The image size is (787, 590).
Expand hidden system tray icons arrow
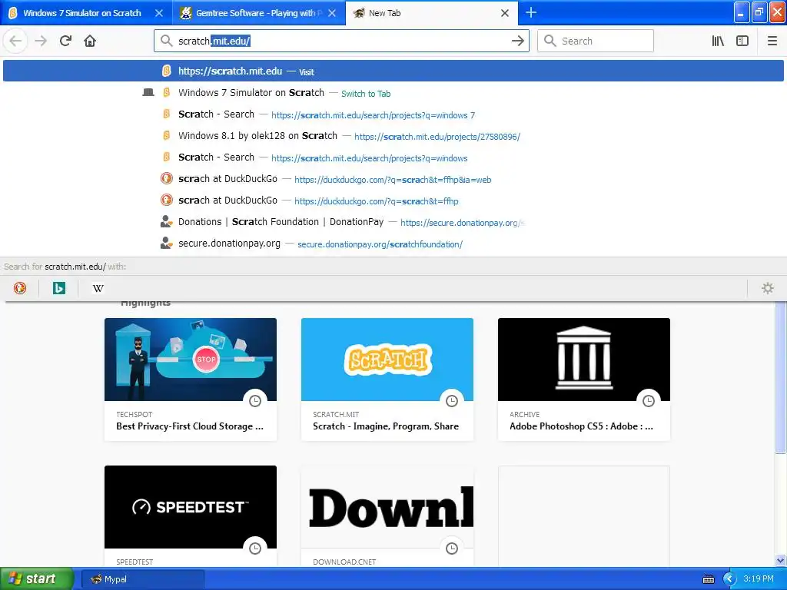729,579
